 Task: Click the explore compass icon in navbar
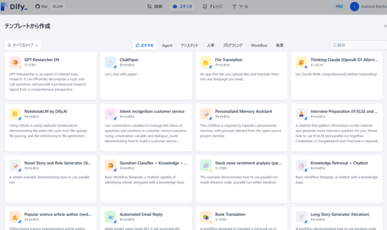[x=149, y=6]
